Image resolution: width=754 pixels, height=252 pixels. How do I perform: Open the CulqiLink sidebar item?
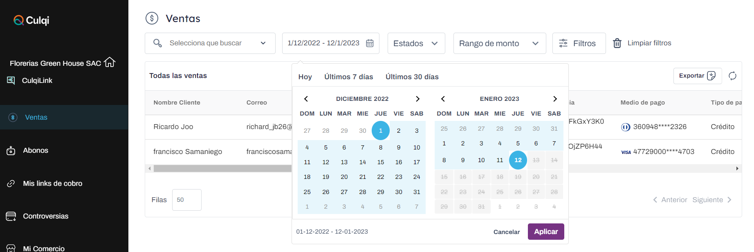(x=37, y=80)
